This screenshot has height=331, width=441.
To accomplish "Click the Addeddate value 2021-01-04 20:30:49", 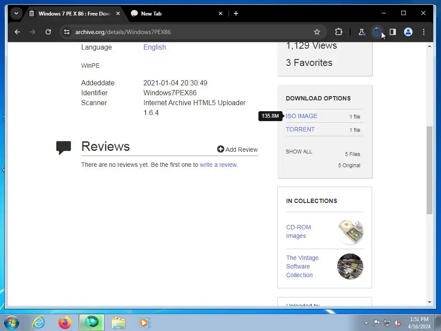I will click(x=175, y=83).
